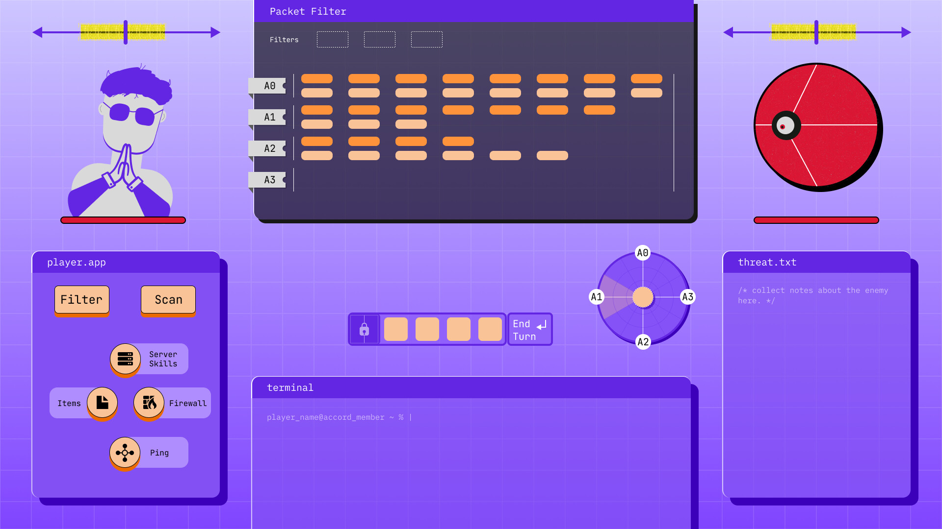Click the enemy red eye icon

786,125
